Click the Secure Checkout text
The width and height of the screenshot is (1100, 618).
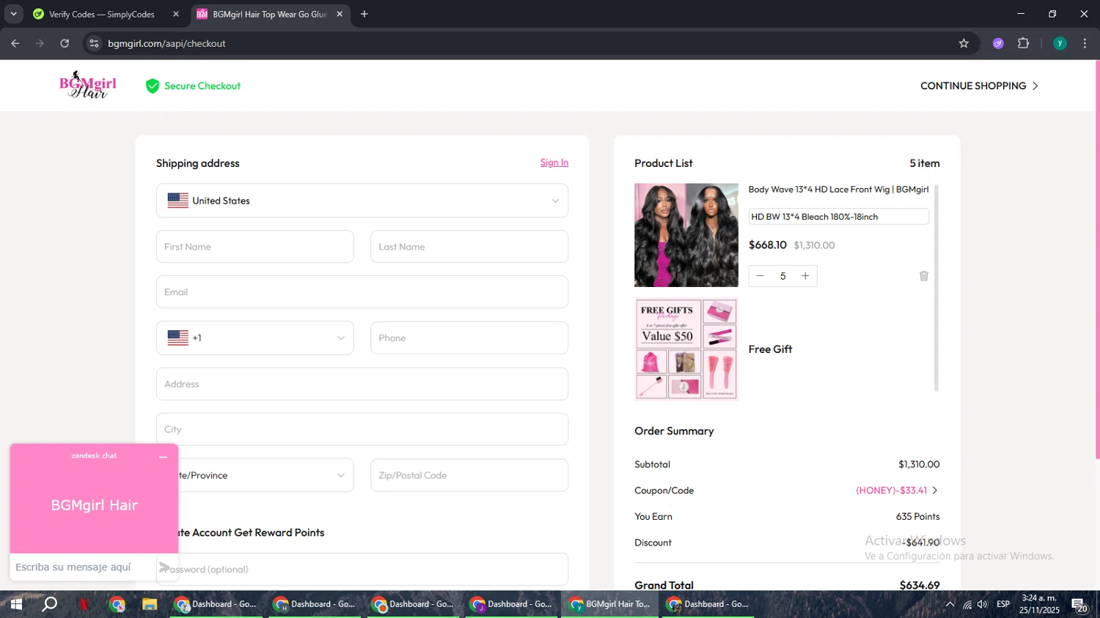click(202, 86)
